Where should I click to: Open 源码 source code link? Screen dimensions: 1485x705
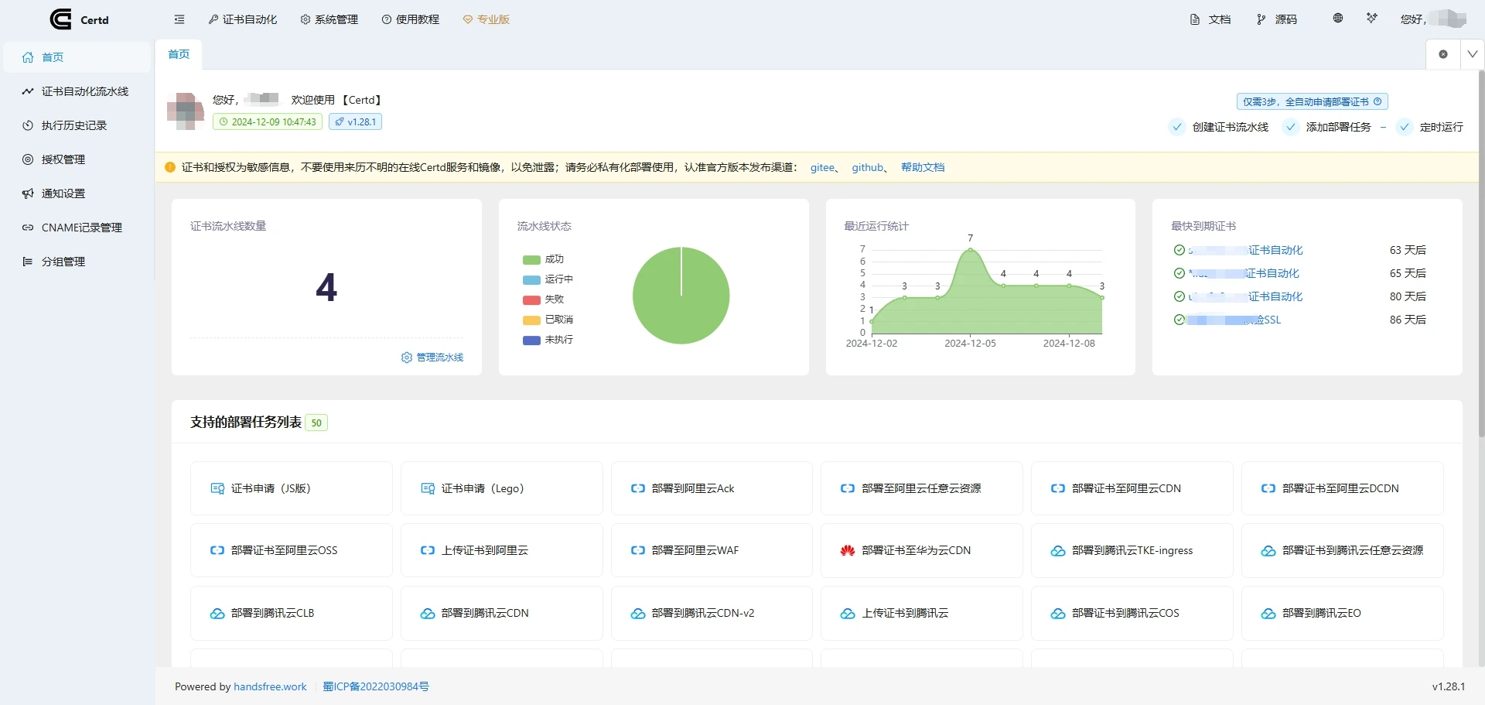pyautogui.click(x=1277, y=19)
